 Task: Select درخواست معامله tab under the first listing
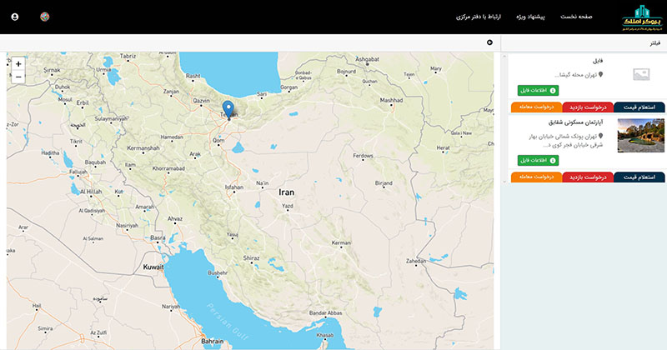point(535,107)
